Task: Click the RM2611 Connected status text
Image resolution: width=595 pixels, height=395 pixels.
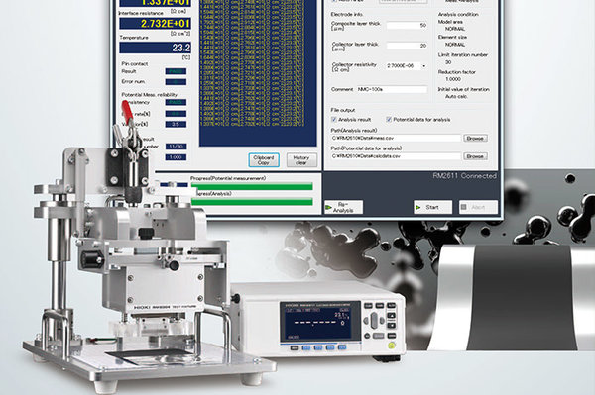Action: (x=464, y=176)
